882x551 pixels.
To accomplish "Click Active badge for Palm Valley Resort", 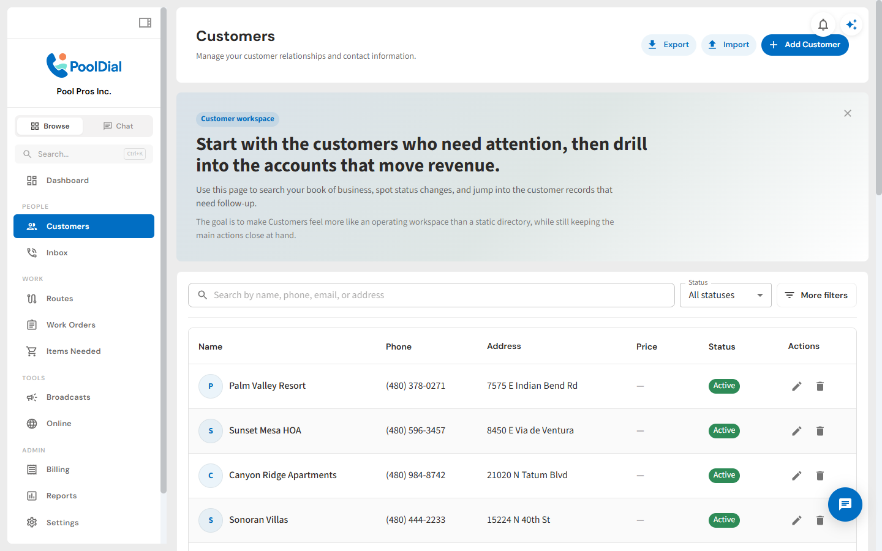I will point(724,386).
